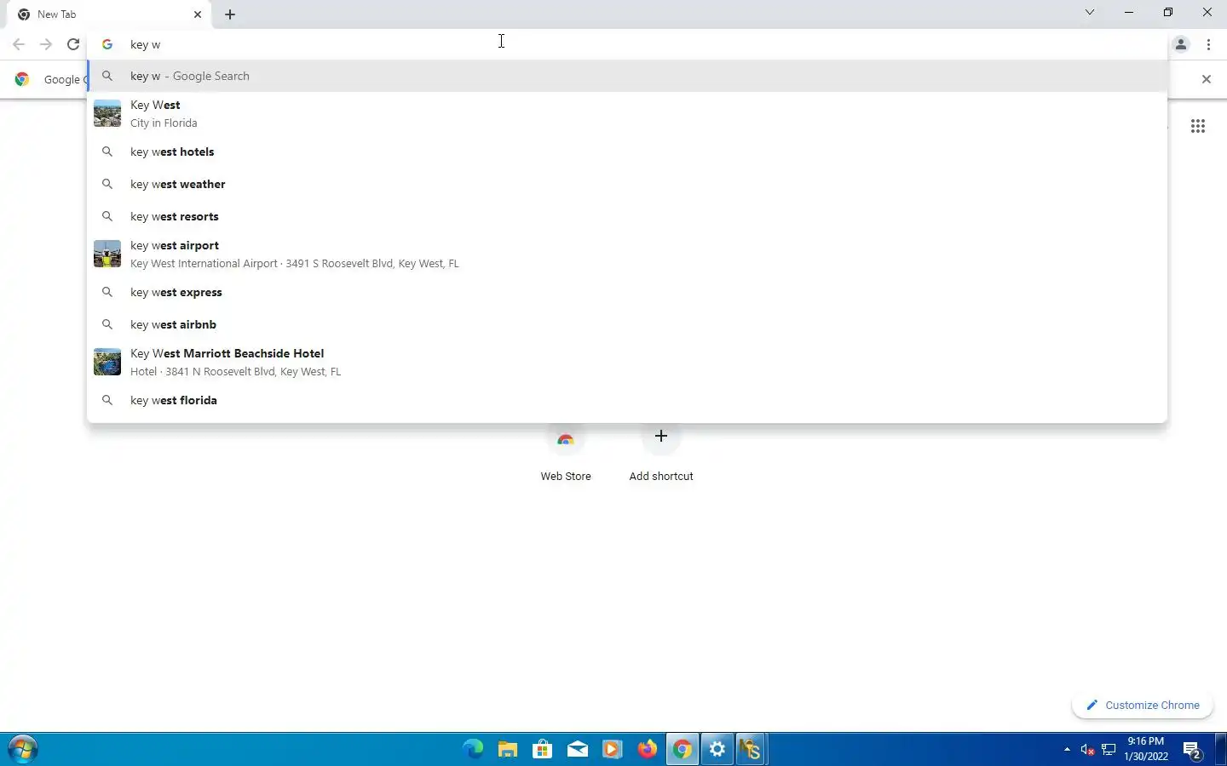Click the search icon beside 'key west florida'
1227x766 pixels.
click(x=107, y=400)
